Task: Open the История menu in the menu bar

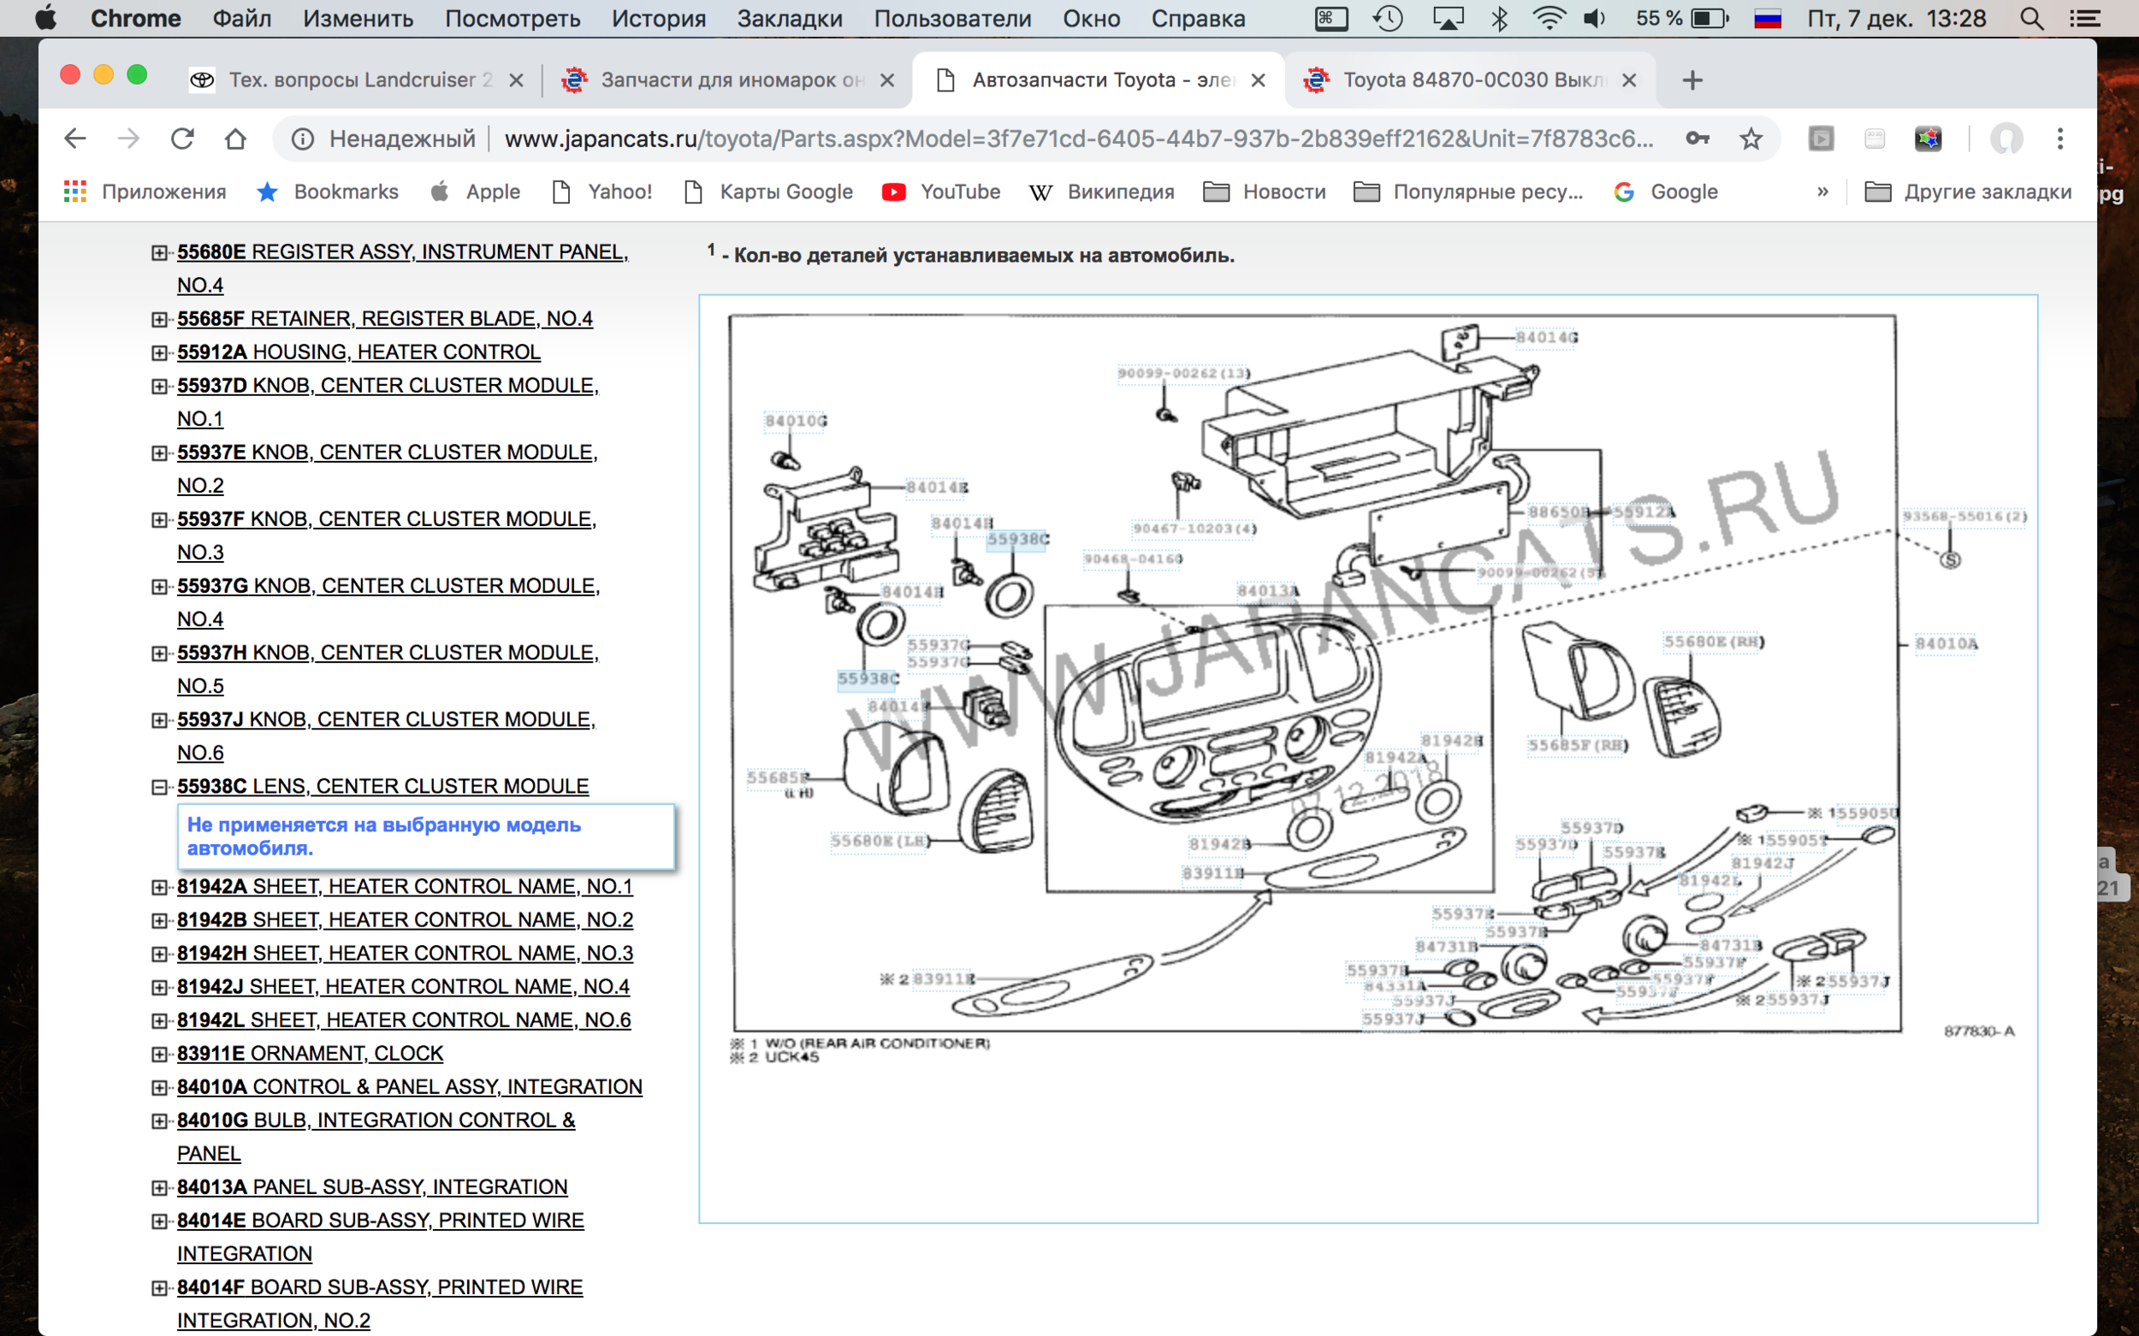Action: coord(659,19)
